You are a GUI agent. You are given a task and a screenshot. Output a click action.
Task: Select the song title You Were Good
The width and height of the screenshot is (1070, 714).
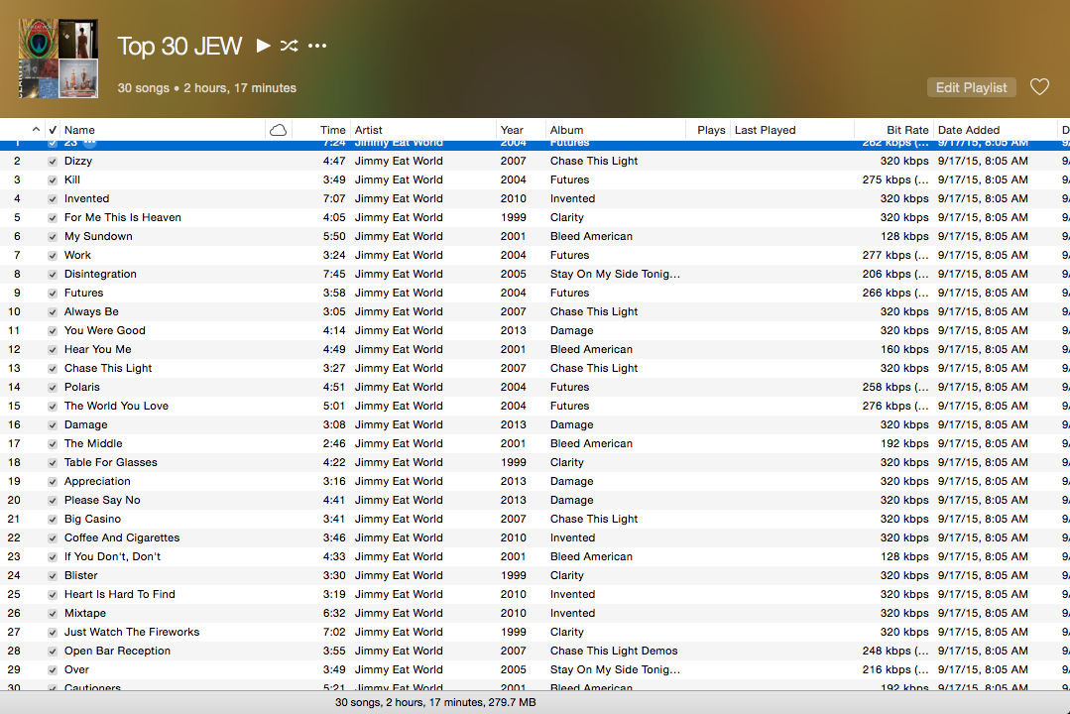click(x=105, y=330)
